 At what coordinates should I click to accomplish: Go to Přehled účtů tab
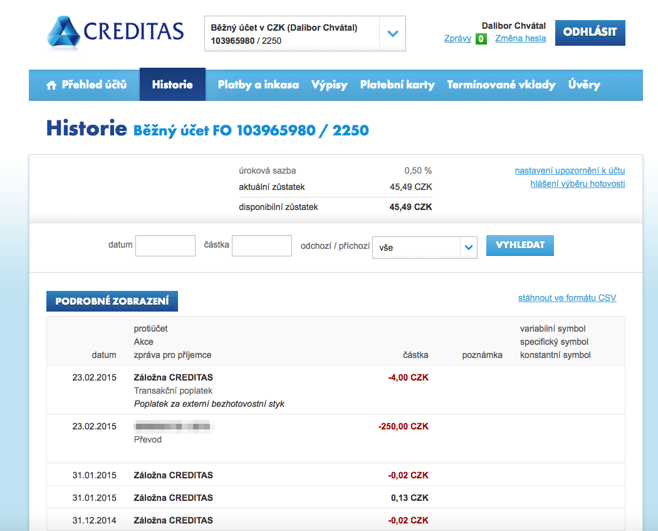tap(86, 85)
